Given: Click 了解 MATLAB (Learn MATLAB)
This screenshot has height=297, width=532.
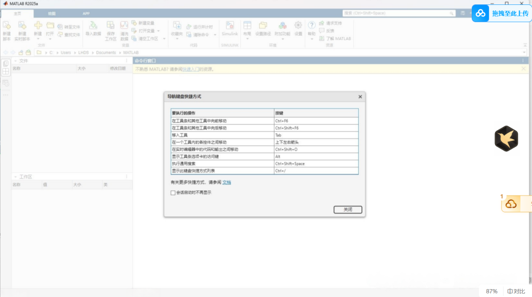Looking at the screenshot, I should [x=335, y=39].
